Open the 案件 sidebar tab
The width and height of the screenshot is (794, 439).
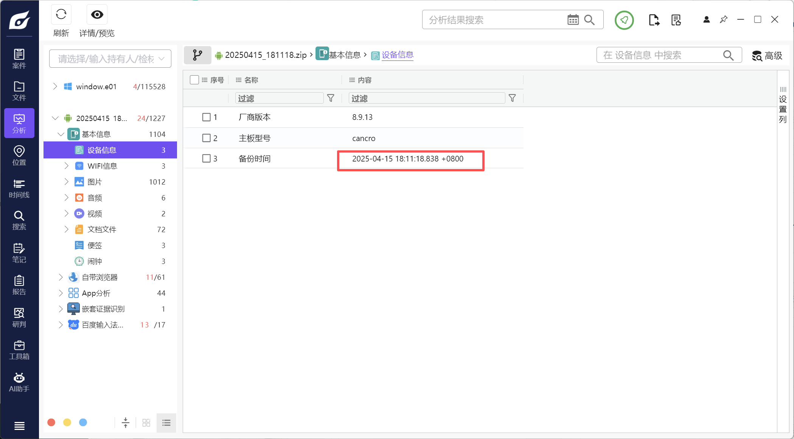tap(19, 59)
